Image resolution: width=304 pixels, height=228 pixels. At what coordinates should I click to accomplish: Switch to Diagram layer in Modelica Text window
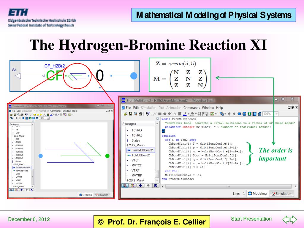(245, 114)
